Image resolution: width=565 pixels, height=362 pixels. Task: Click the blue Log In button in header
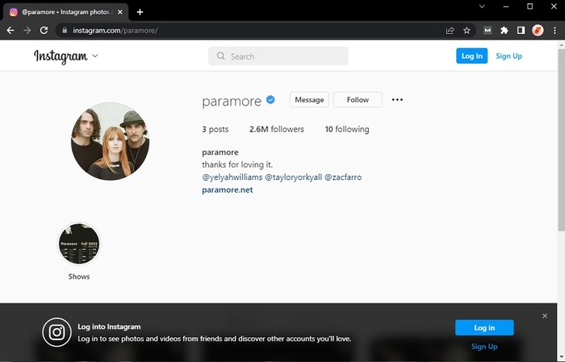[x=471, y=56]
